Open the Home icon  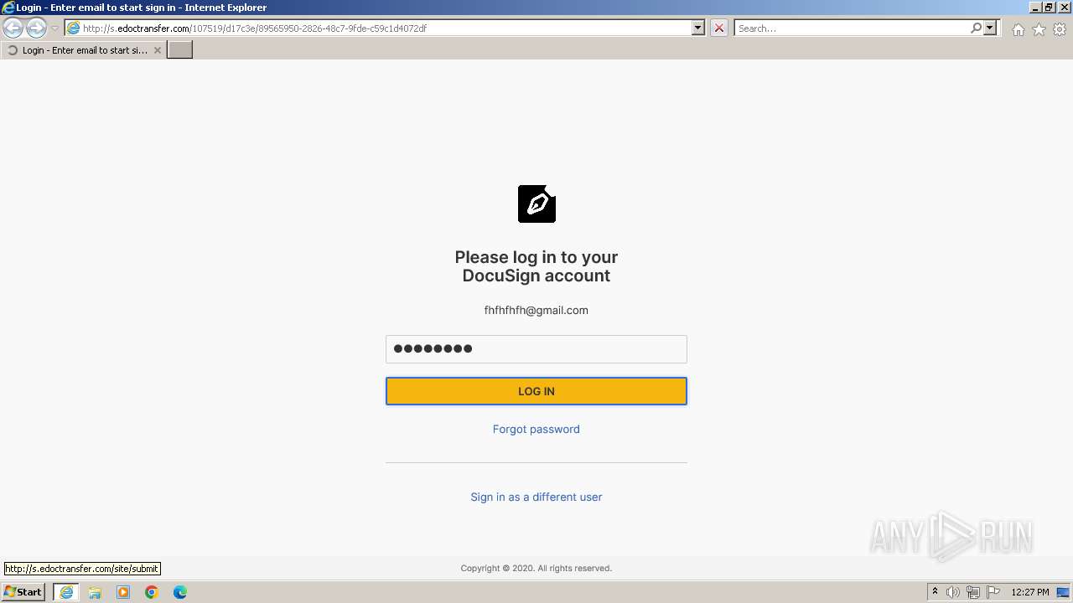point(1018,29)
